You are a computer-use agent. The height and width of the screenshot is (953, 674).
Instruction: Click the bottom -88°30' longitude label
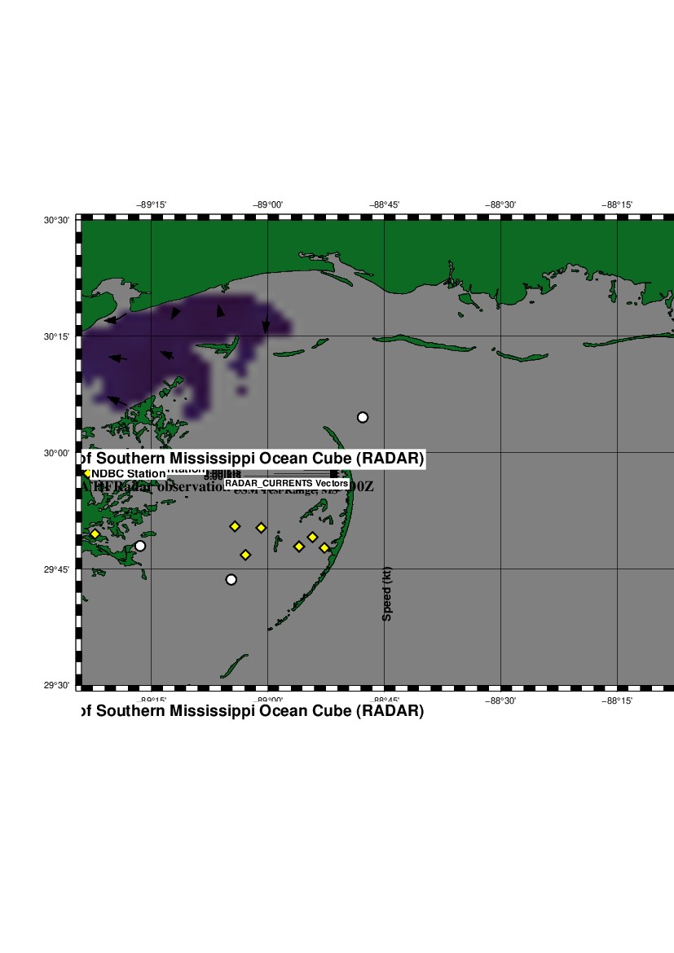click(x=500, y=700)
